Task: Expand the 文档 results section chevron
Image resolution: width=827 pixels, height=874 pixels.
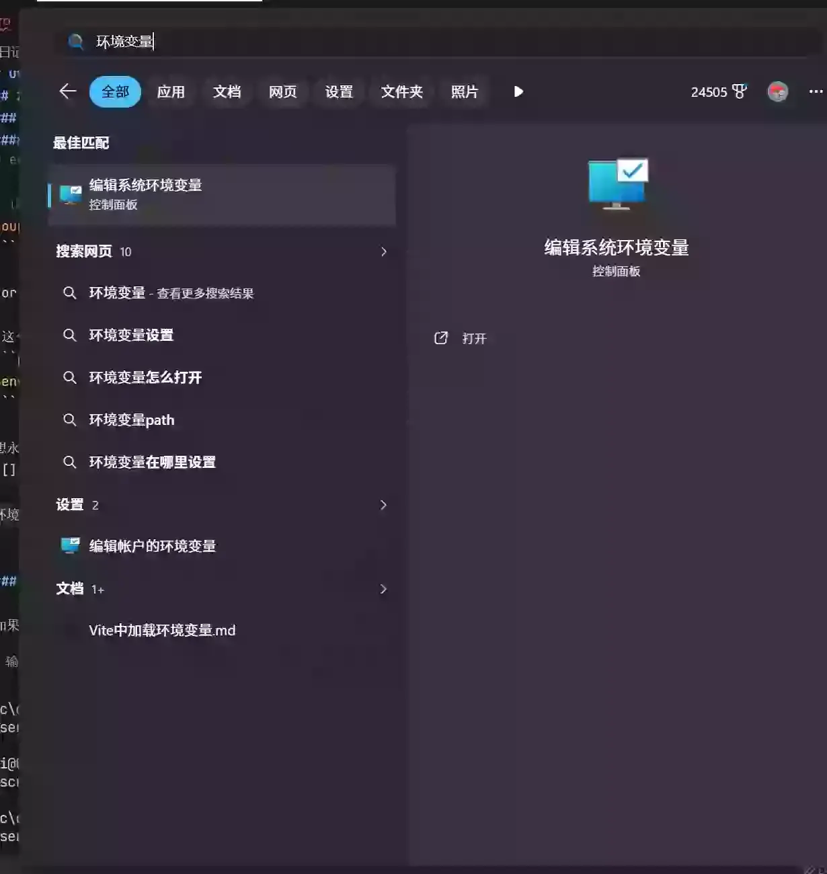Action: coord(383,589)
